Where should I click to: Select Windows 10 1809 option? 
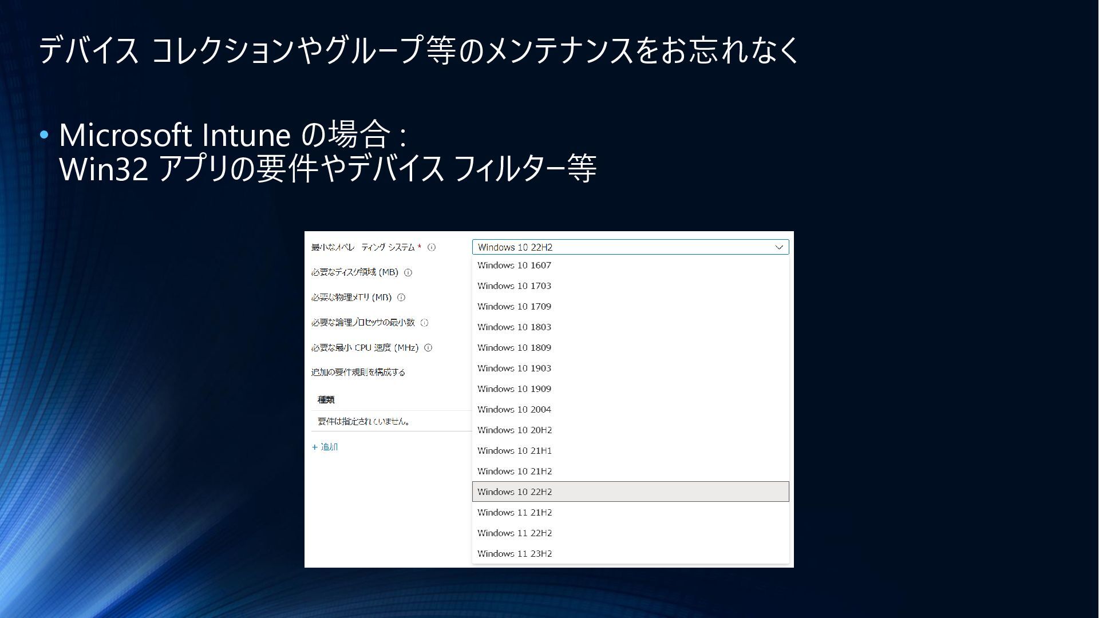630,348
